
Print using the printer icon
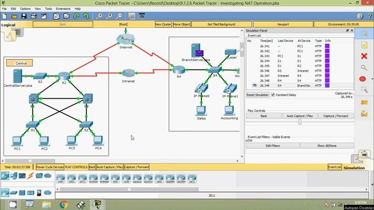pos(34,16)
